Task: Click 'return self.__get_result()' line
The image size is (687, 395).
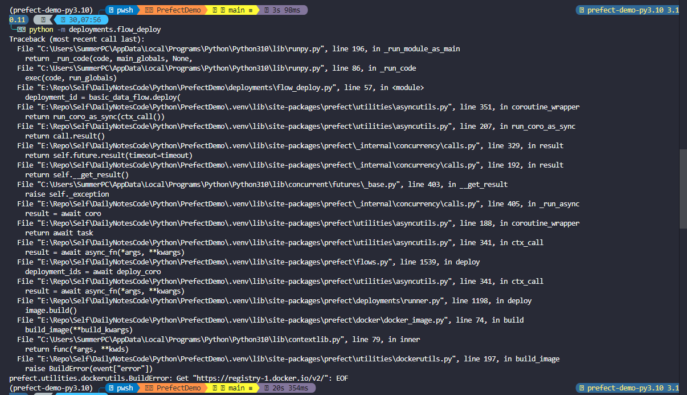Action: tap(77, 174)
